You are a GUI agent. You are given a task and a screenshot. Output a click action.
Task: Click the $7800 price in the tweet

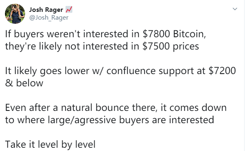156,34
